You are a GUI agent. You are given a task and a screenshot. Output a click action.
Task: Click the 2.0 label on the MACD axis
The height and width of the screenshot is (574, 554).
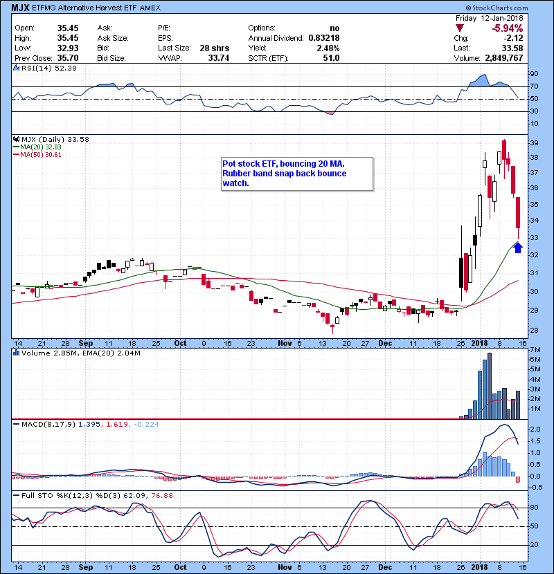coord(535,429)
